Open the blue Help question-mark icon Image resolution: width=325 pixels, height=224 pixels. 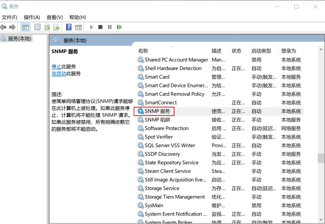click(x=69, y=27)
